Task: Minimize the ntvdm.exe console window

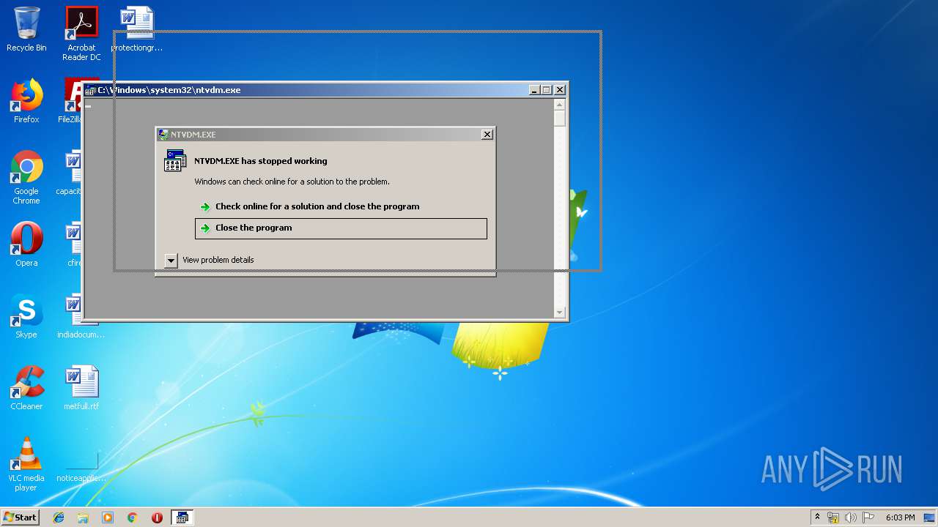Action: coord(535,90)
